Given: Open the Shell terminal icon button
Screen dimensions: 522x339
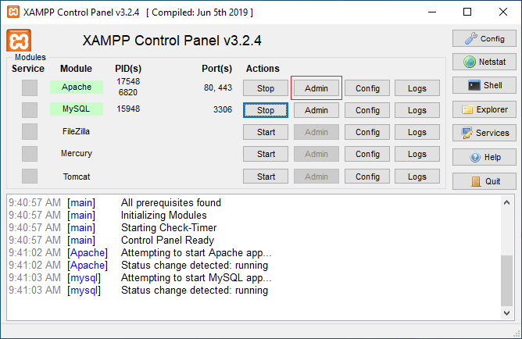Looking at the screenshot, I should (x=484, y=86).
